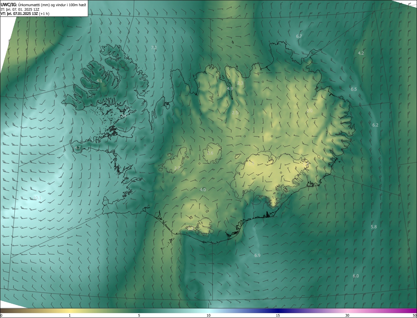Click the 10.1 value label on the map
Image resolution: width=417 pixels, height=318 pixels.
pos(37,198)
